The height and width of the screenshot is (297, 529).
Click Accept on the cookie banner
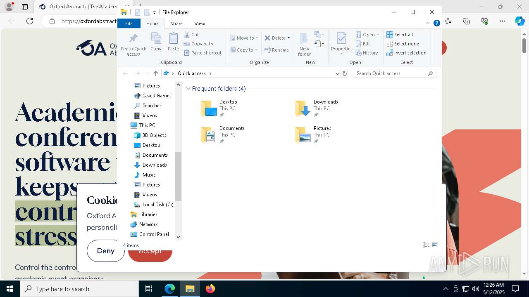coord(150,251)
